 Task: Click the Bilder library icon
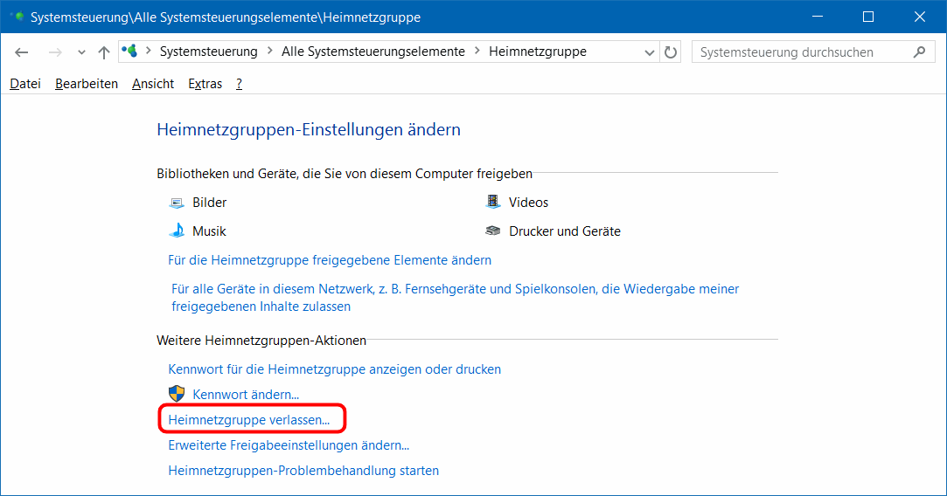pos(177,203)
